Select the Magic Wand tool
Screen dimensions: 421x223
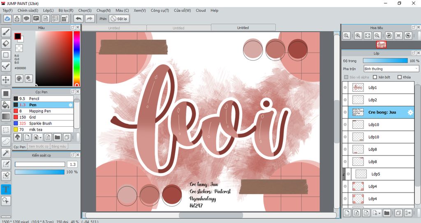(6, 153)
